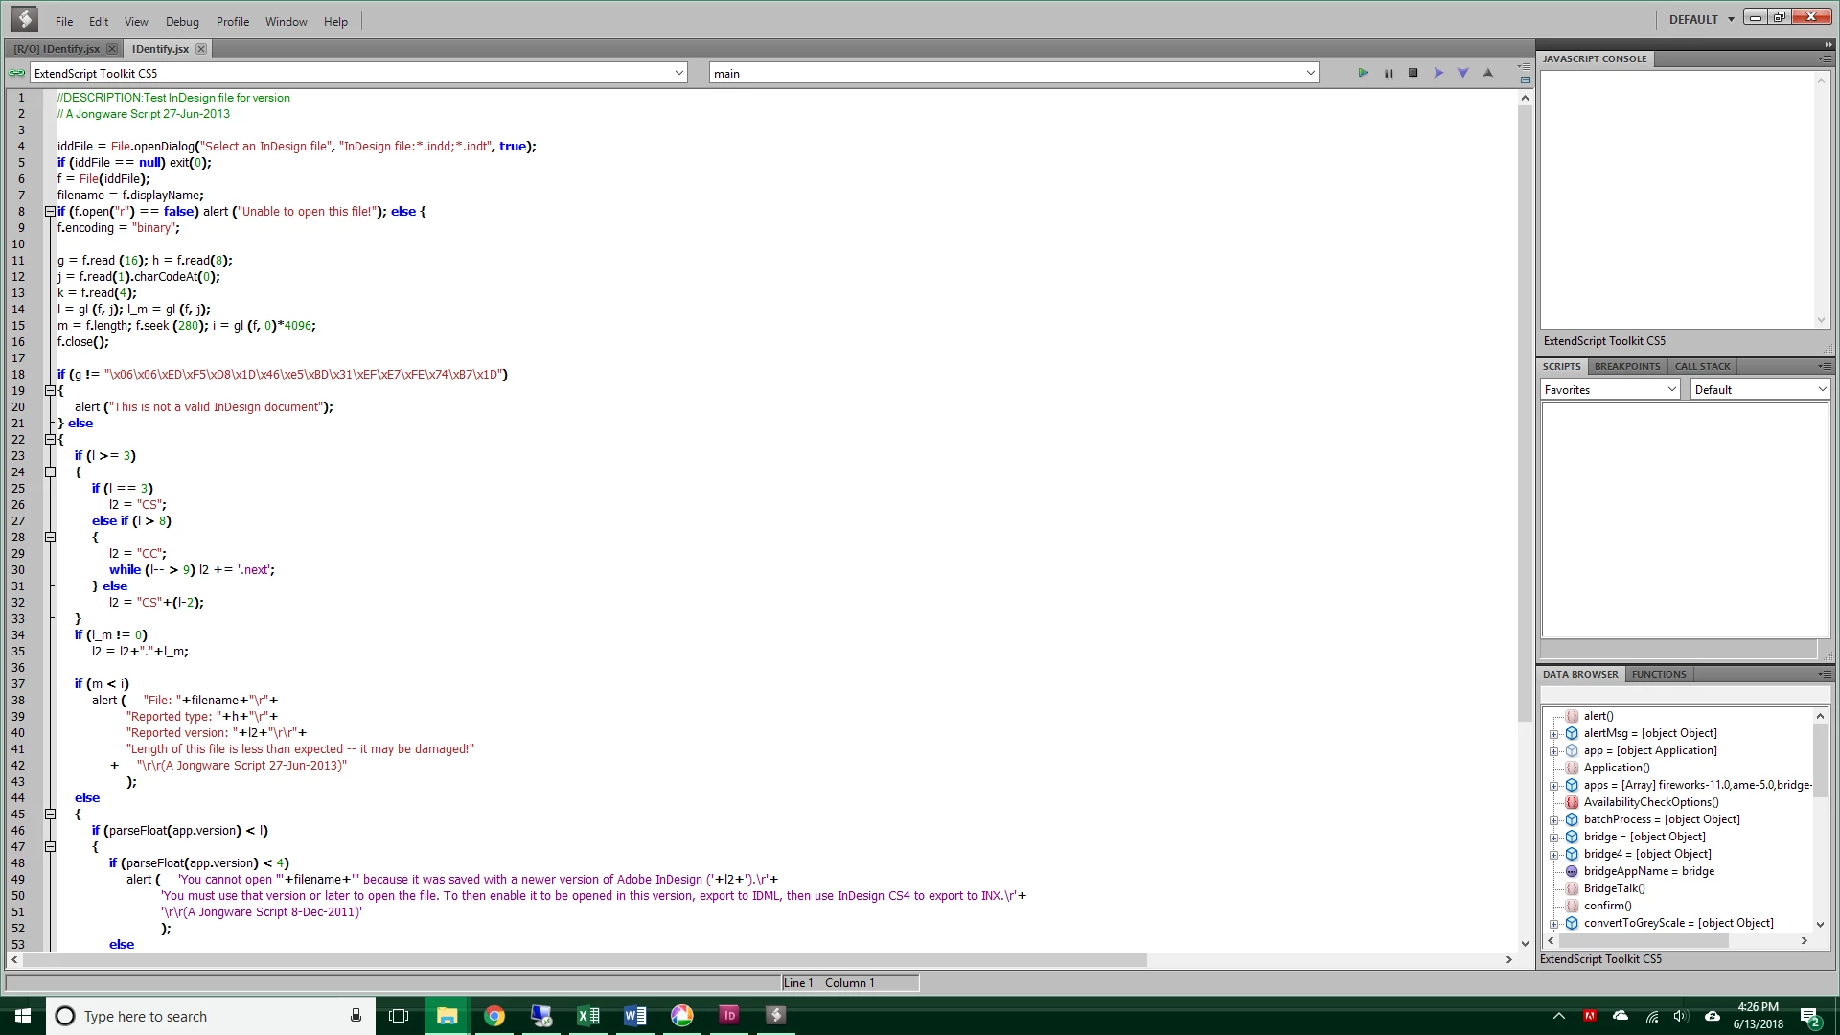Switch to the Functions tab
The width and height of the screenshot is (1840, 1035).
[1658, 675]
